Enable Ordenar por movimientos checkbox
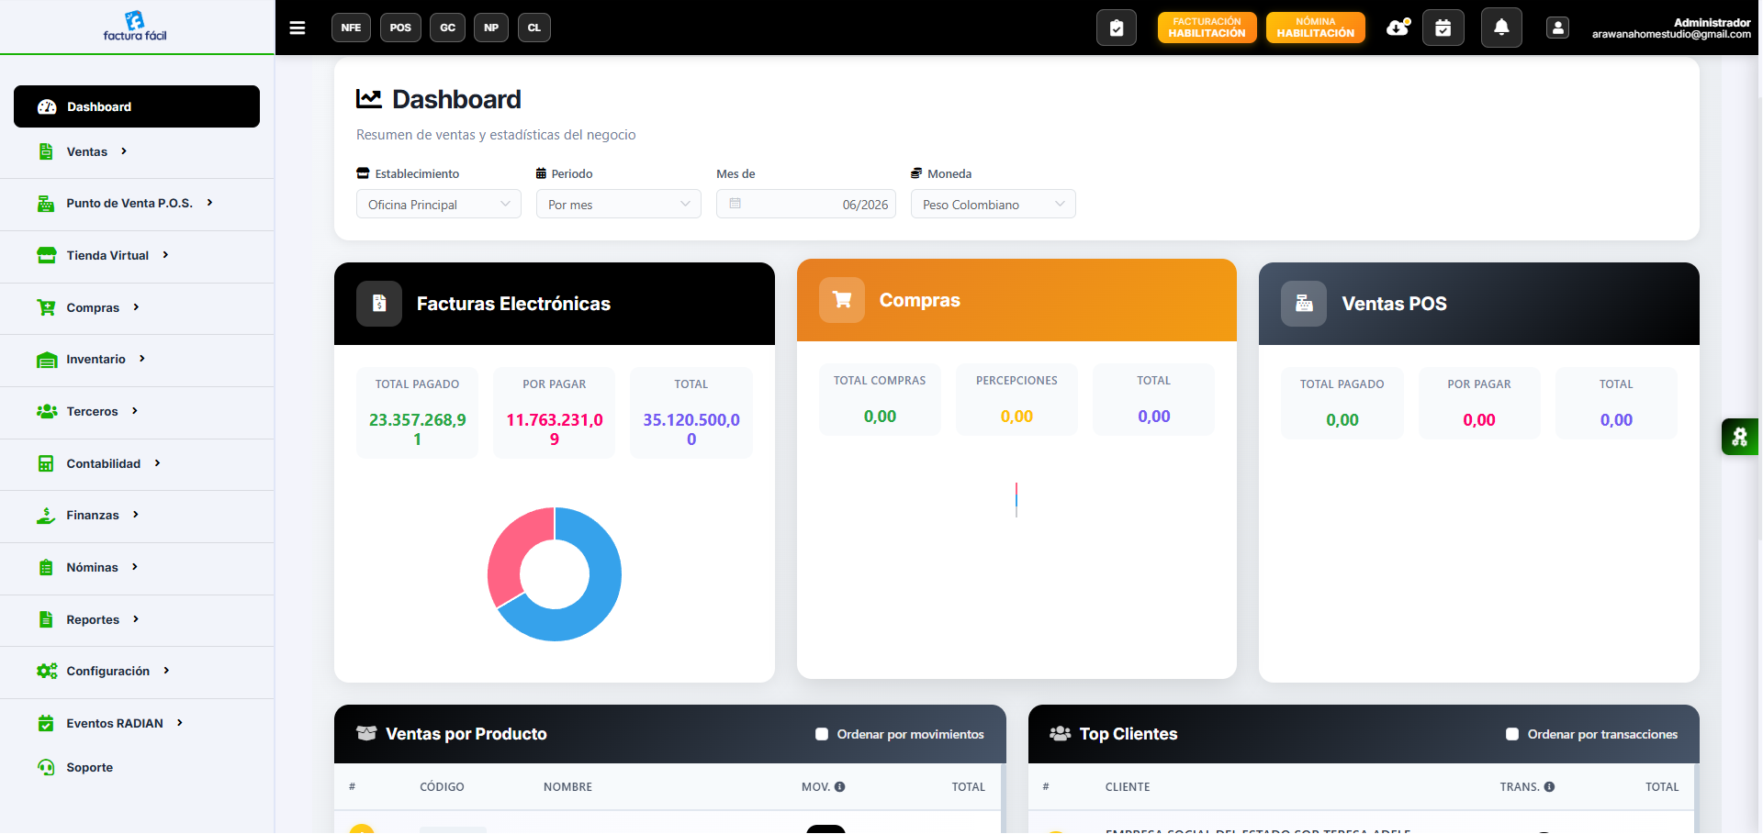The width and height of the screenshot is (1763, 834). coord(822,734)
